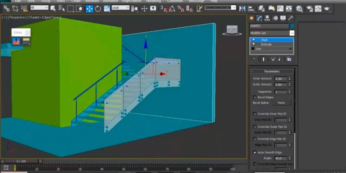Toggle 3D Snaps in toolbar
The image size is (346, 173).
coord(163,8)
